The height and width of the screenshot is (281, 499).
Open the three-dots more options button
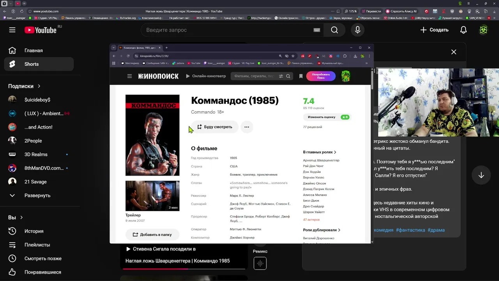point(247,127)
